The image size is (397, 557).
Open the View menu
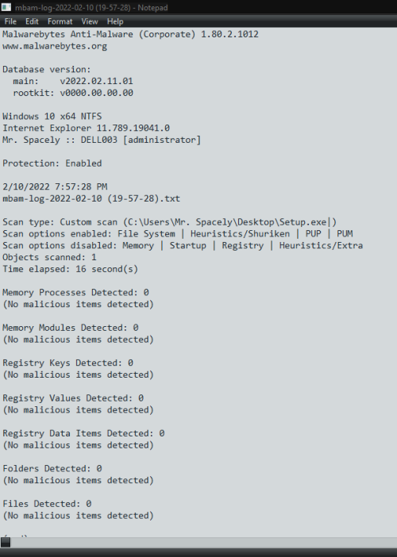pyautogui.click(x=90, y=21)
